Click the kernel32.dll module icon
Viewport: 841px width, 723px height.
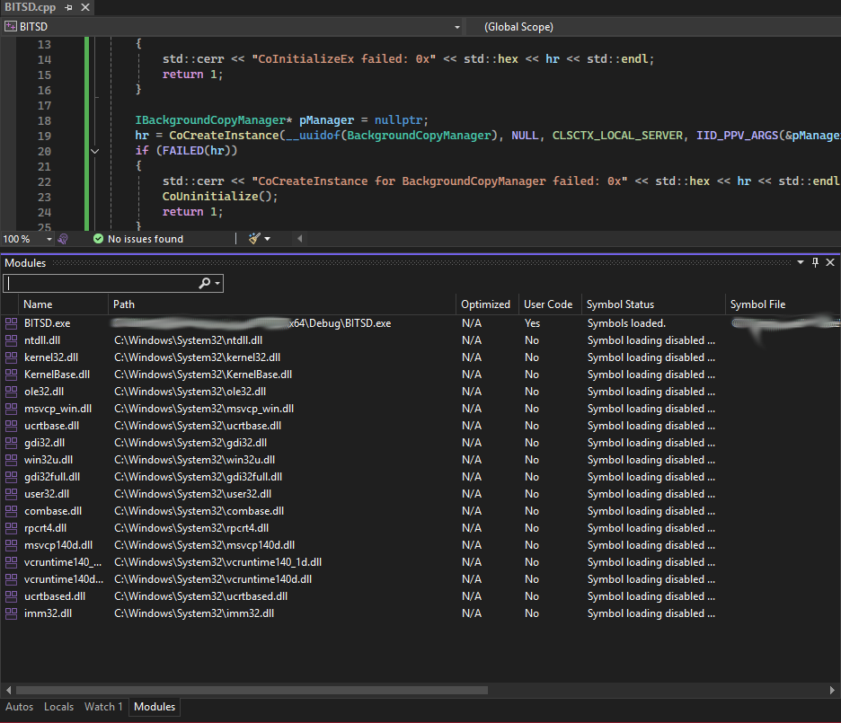[11, 357]
